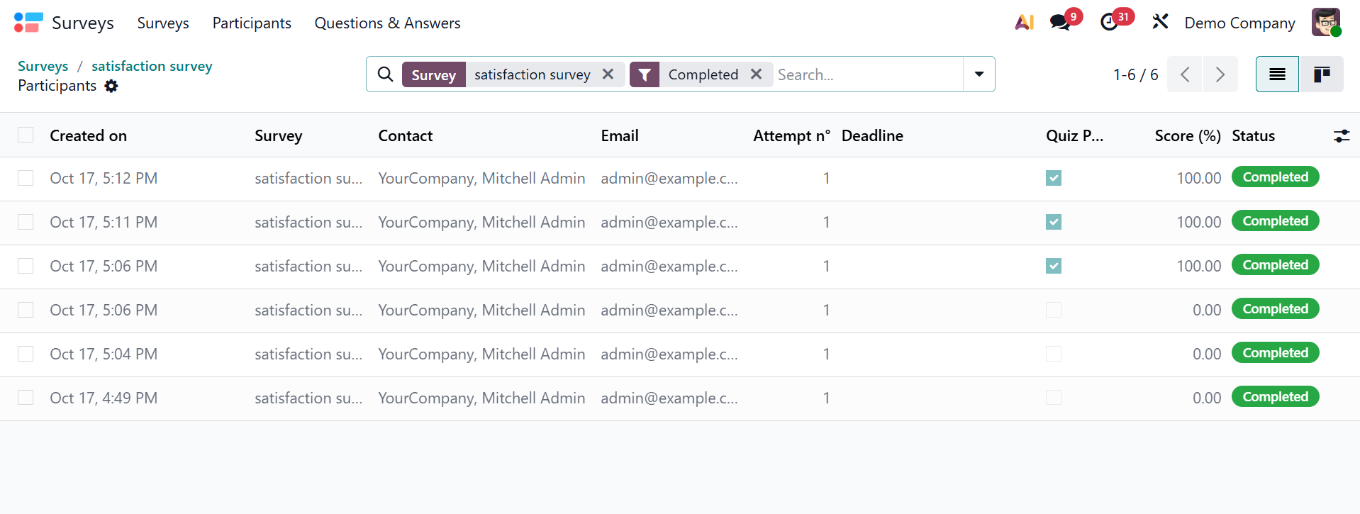Open the Participants gear settings
The image size is (1360, 514).
pyautogui.click(x=111, y=86)
